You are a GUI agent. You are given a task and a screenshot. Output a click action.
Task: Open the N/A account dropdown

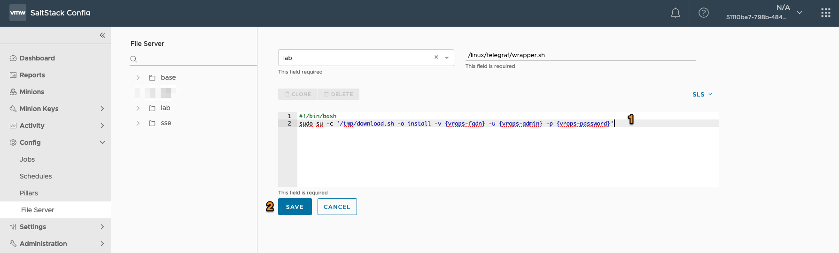click(800, 13)
